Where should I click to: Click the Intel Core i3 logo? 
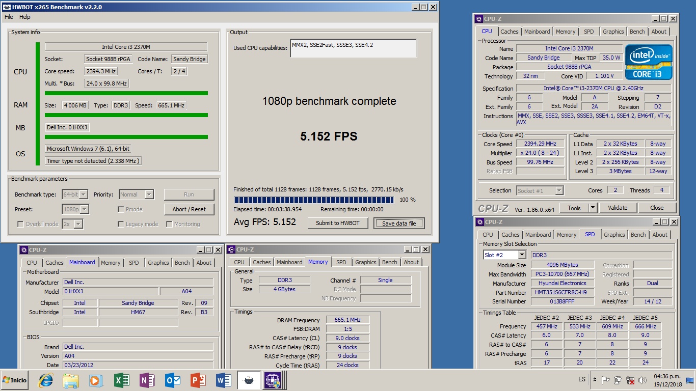point(649,62)
